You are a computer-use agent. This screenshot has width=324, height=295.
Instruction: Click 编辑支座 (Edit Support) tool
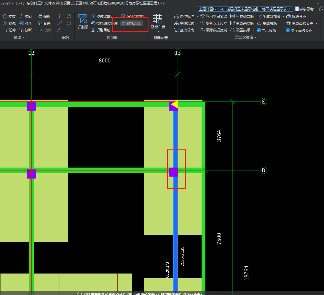[x=131, y=23]
